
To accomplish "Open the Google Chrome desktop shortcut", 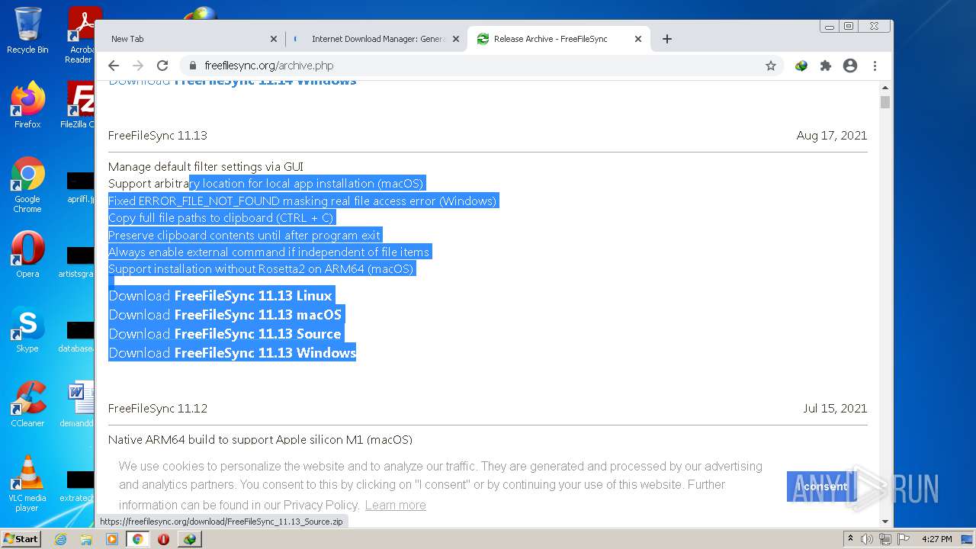I will (27, 185).
